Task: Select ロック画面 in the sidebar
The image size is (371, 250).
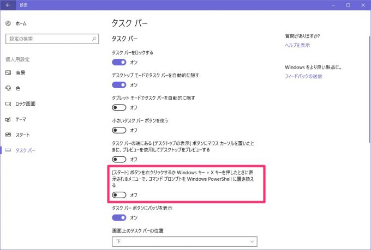Action: click(25, 103)
